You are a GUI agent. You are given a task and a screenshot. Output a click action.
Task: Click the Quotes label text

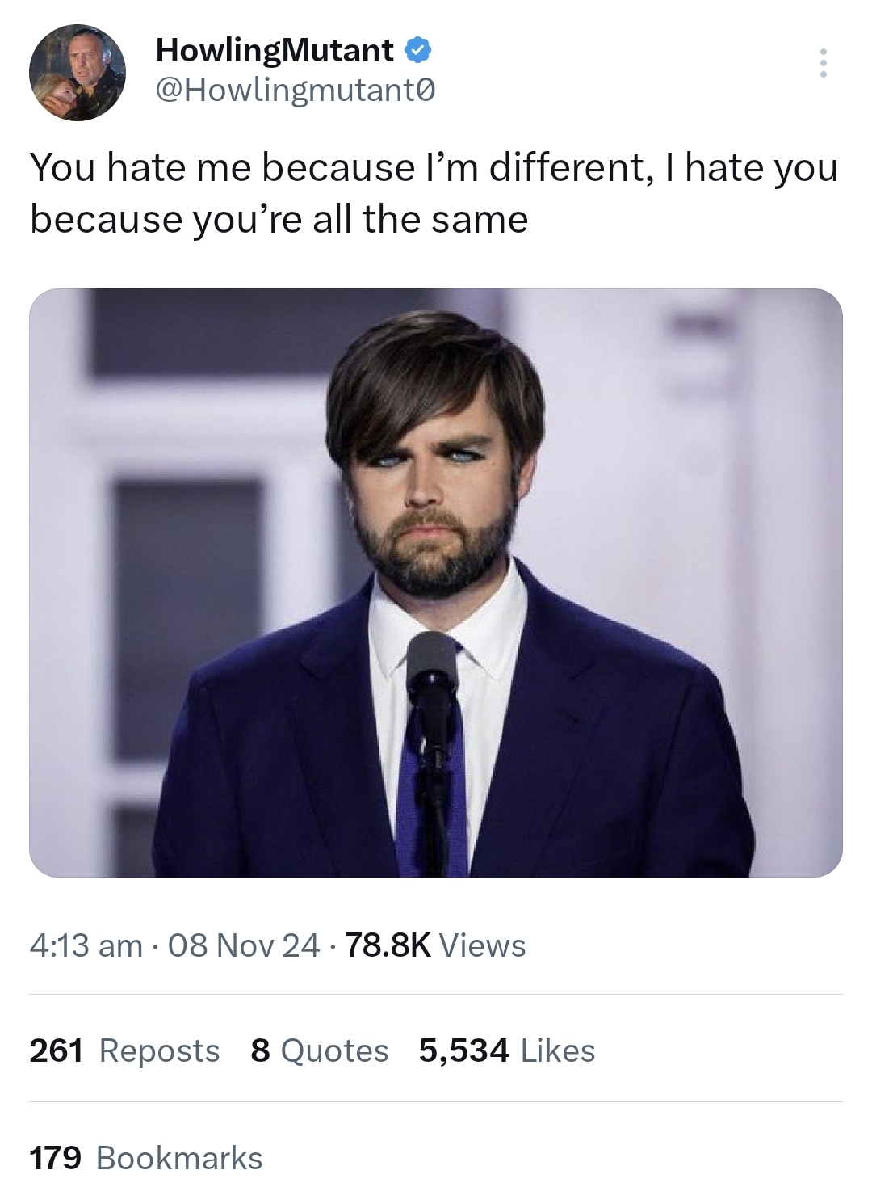point(334,1051)
